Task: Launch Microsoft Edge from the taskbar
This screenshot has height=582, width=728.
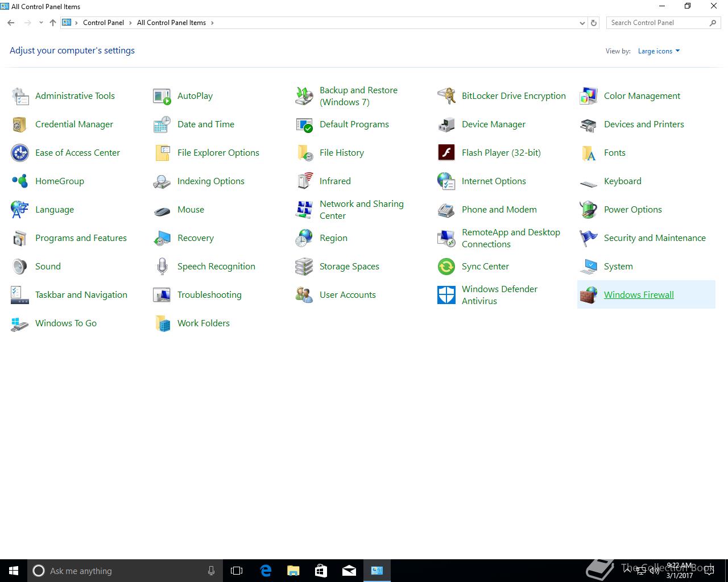Action: click(x=265, y=571)
